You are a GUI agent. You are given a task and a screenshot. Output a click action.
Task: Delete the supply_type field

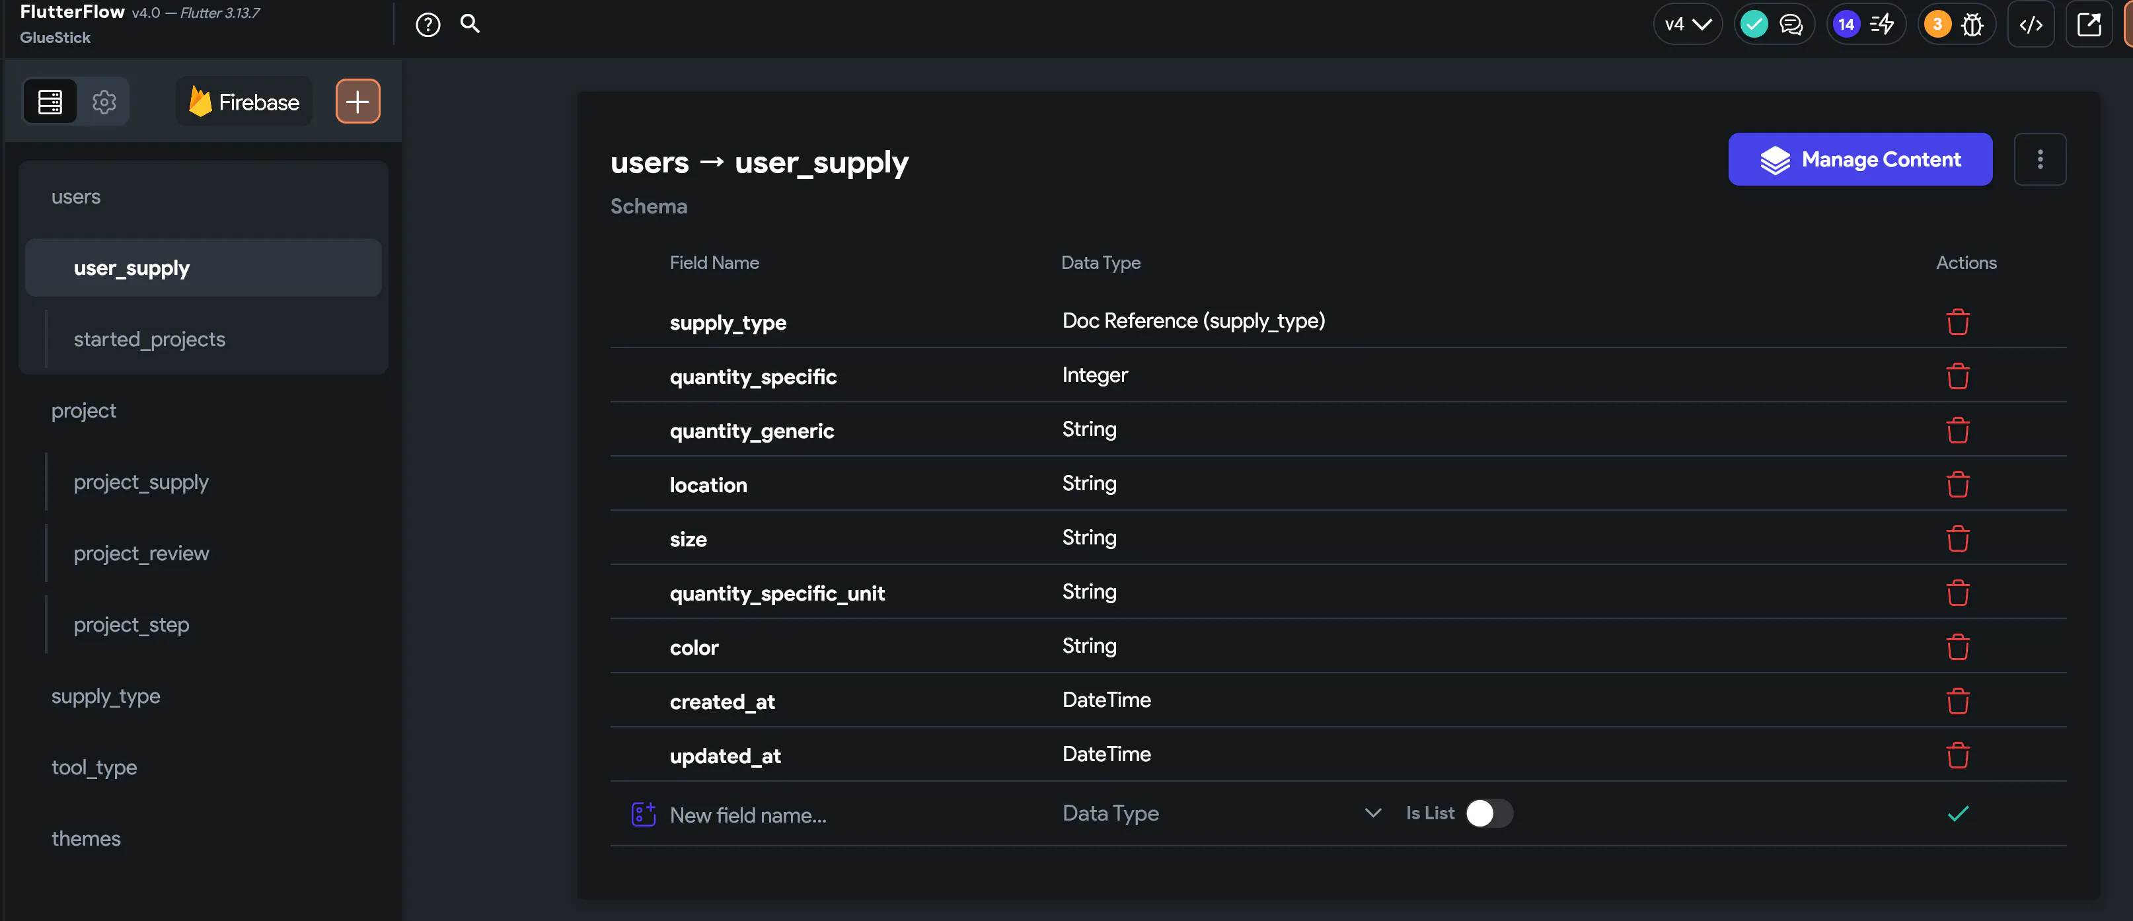(x=1957, y=321)
